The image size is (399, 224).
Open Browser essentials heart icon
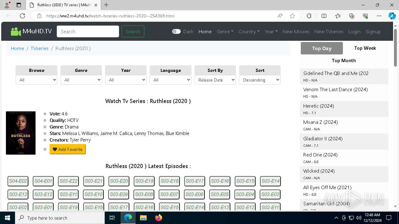click(365, 16)
